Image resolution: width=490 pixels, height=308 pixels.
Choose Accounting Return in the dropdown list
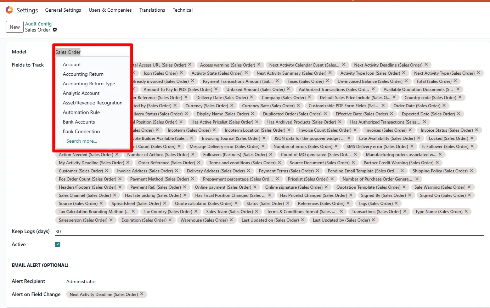tap(83, 74)
